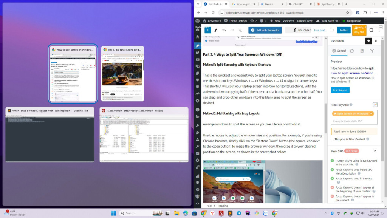Click the block inserter plus button
Image resolution: width=387 pixels, height=218 pixels.
207,30
